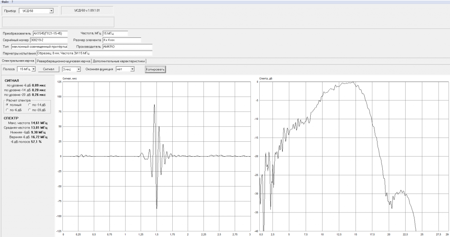Switch to Реверберационно-шумовая хар-ка tab
The image size is (450, 237).
[x=63, y=61]
